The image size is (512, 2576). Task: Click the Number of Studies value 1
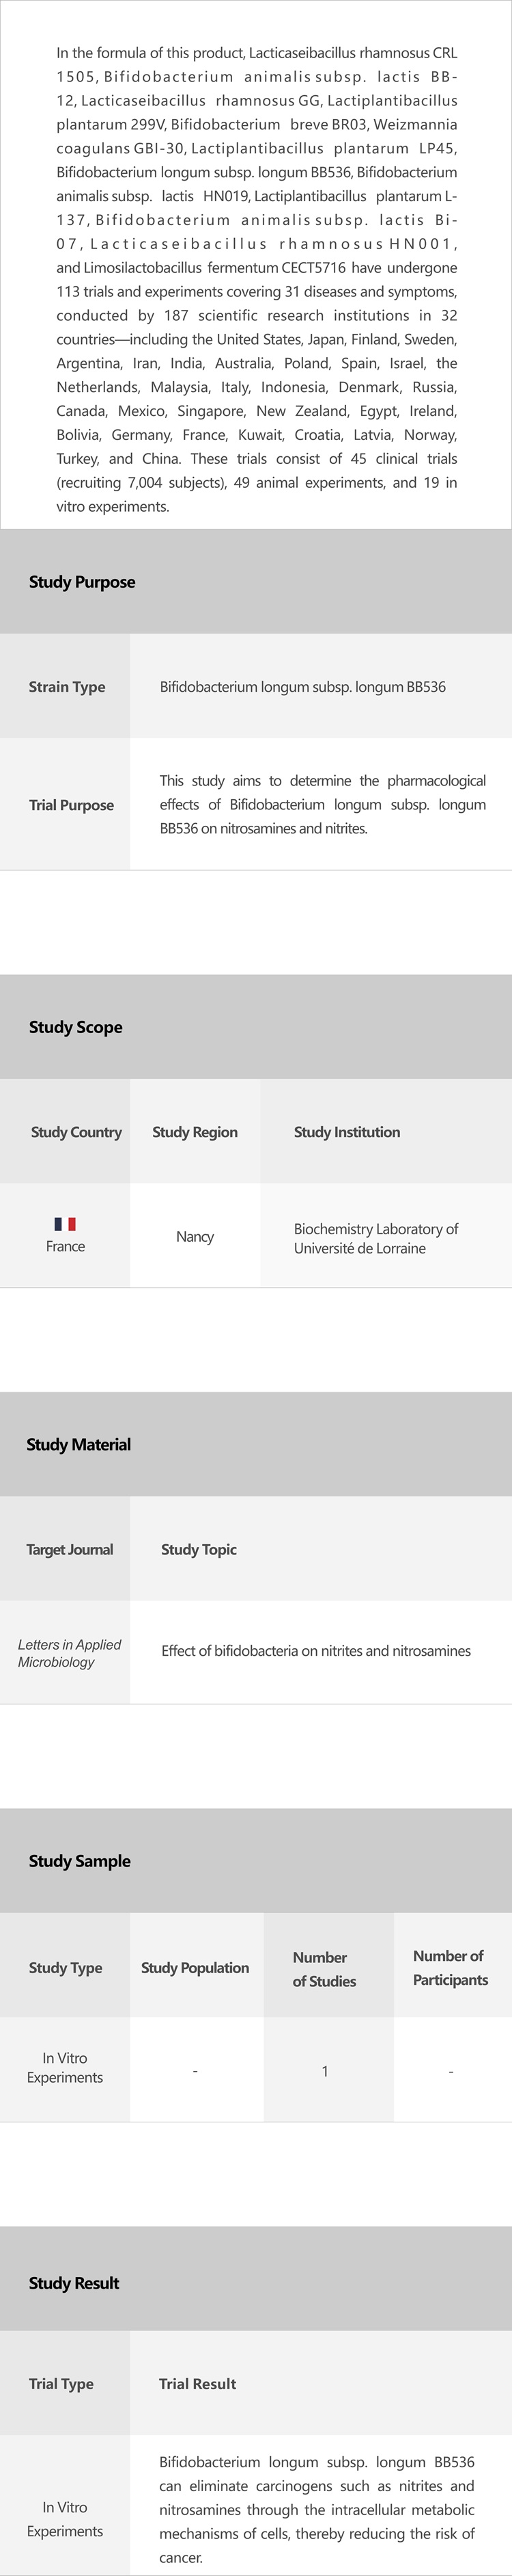click(x=324, y=2071)
